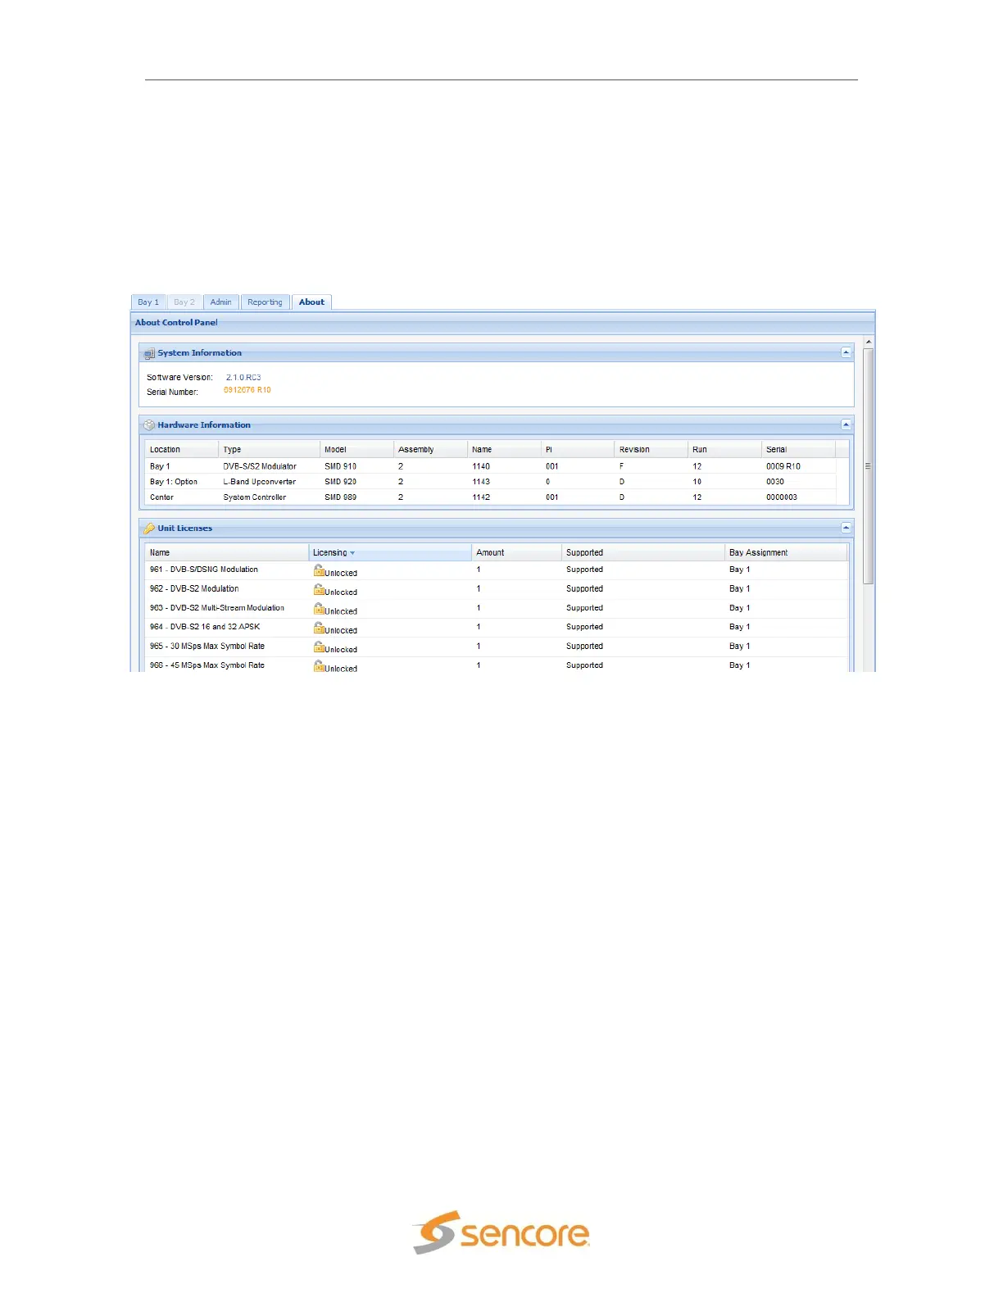Click the About Control Panel title
Screen dimensions: 1003x1298
click(176, 323)
